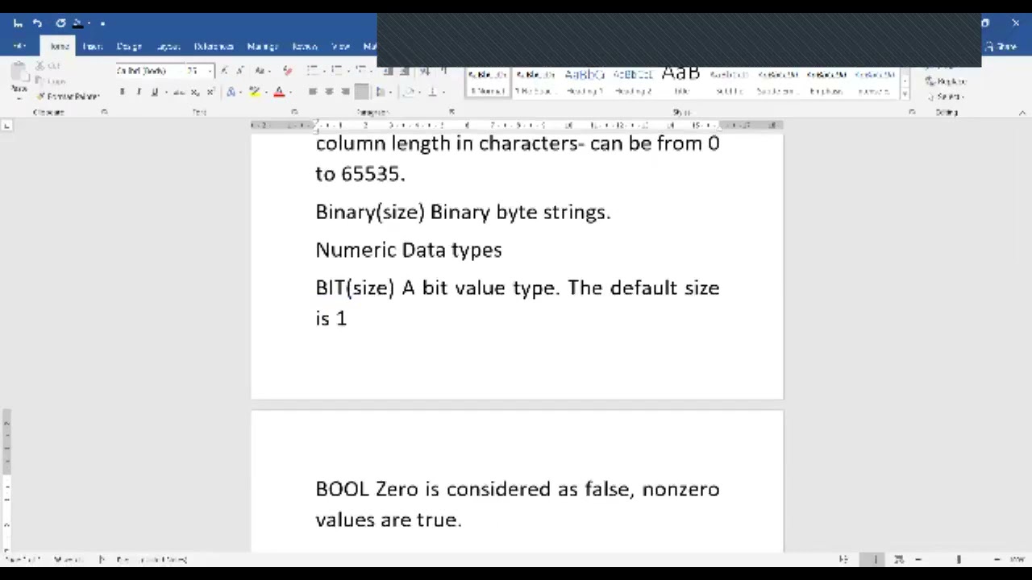Apply Text Effects glowing A icon
Screen dimensions: 1032x580
click(x=231, y=92)
